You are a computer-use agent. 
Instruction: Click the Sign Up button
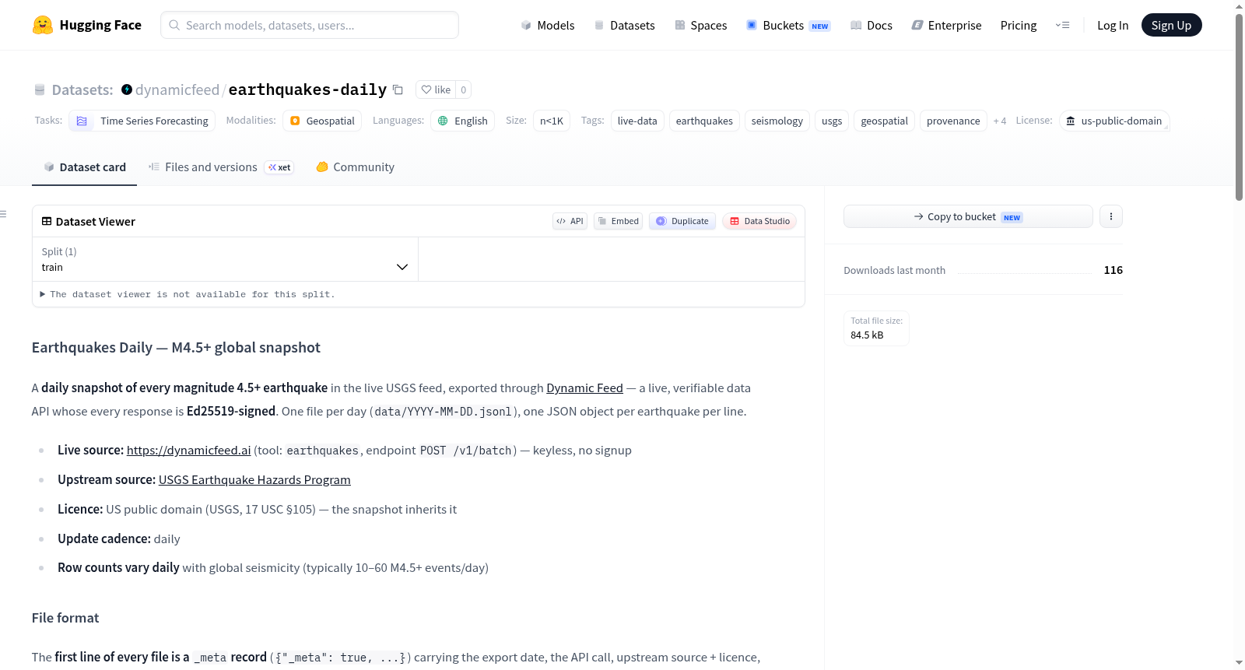[x=1171, y=25]
